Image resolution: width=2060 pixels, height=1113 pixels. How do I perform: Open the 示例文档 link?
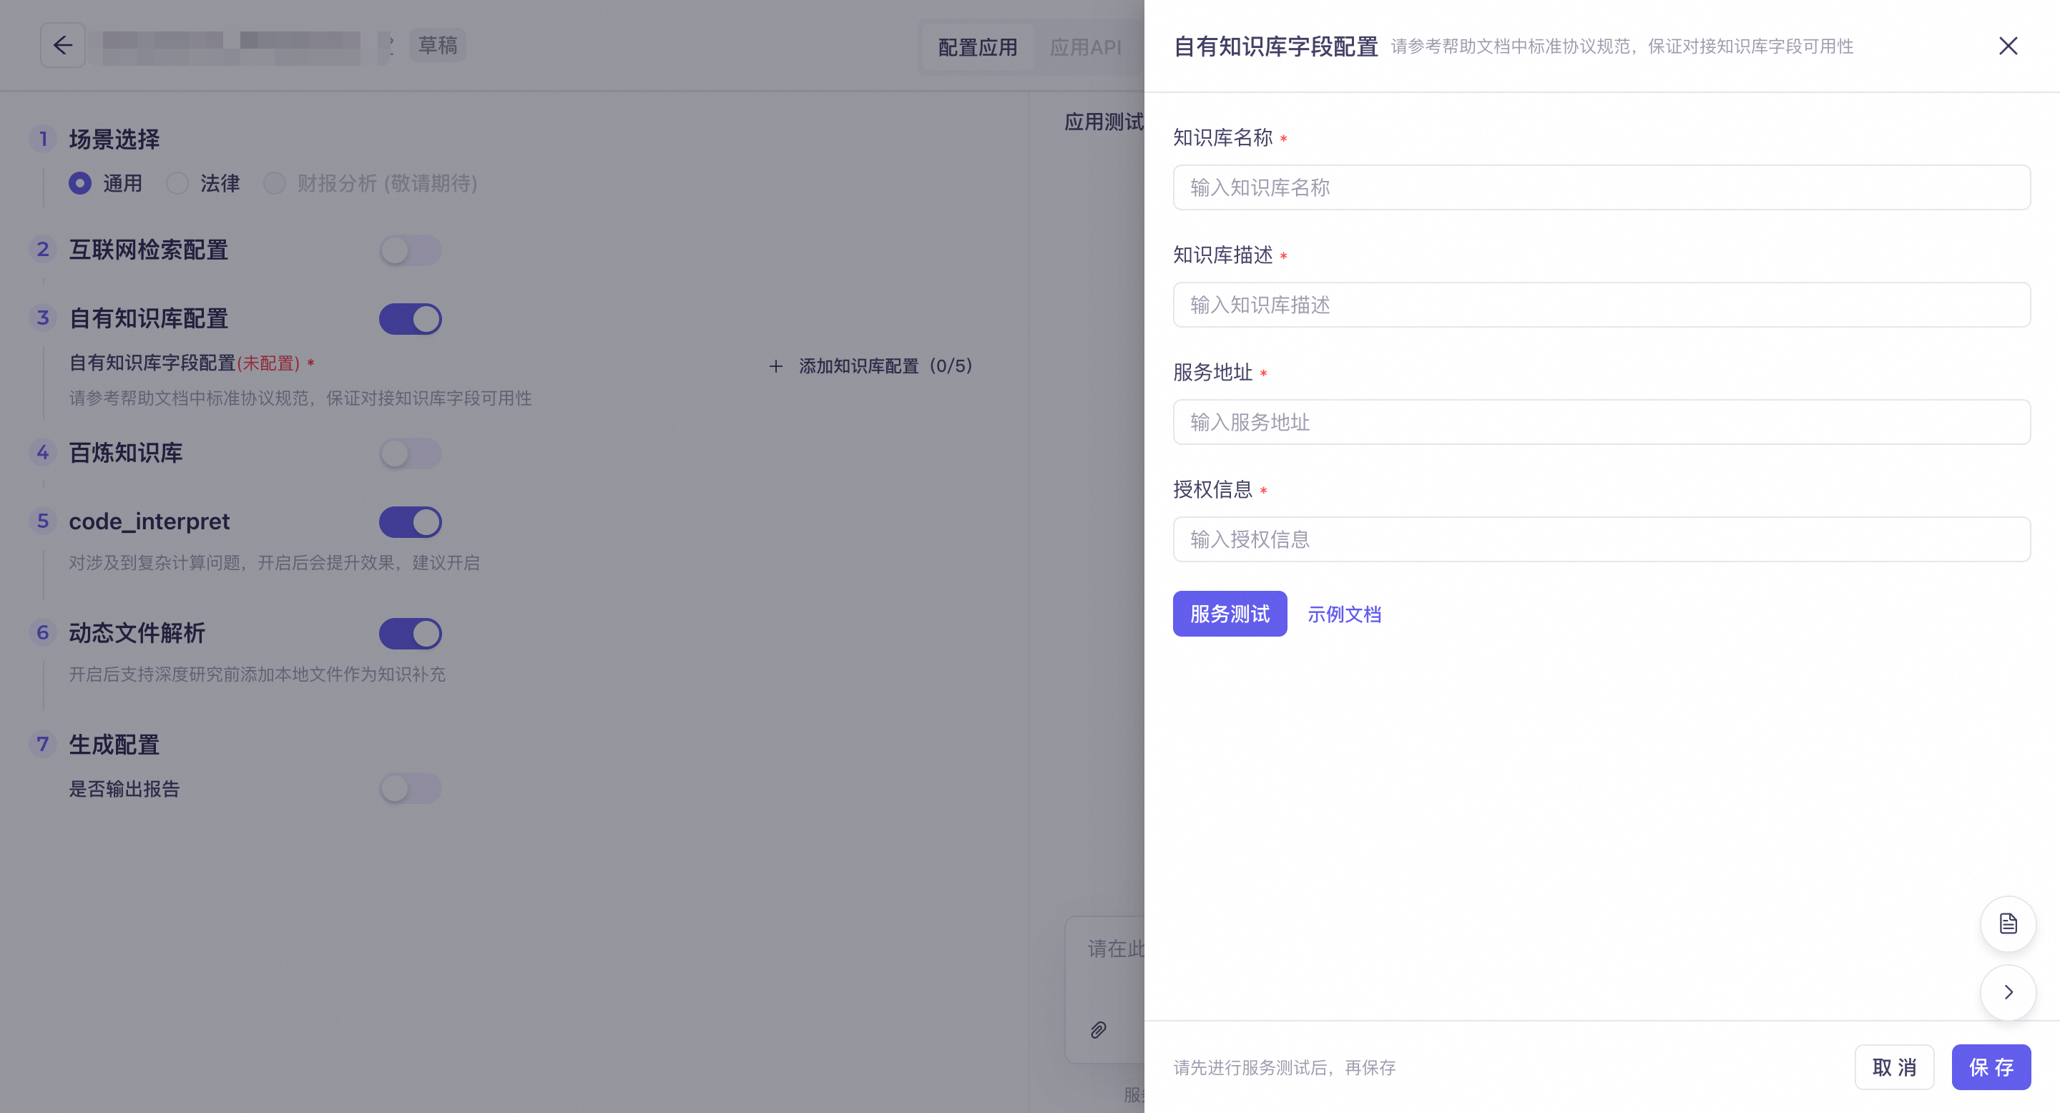point(1344,613)
